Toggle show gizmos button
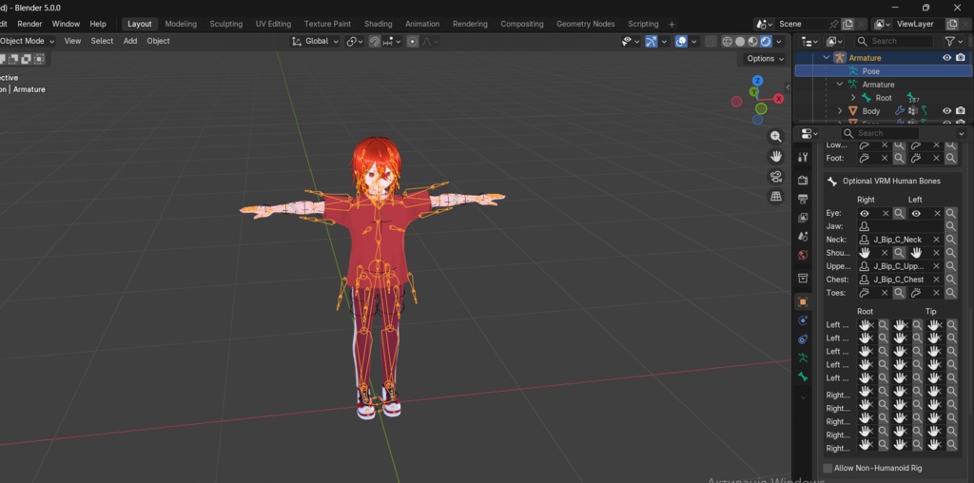The height and width of the screenshot is (483, 974). [651, 41]
